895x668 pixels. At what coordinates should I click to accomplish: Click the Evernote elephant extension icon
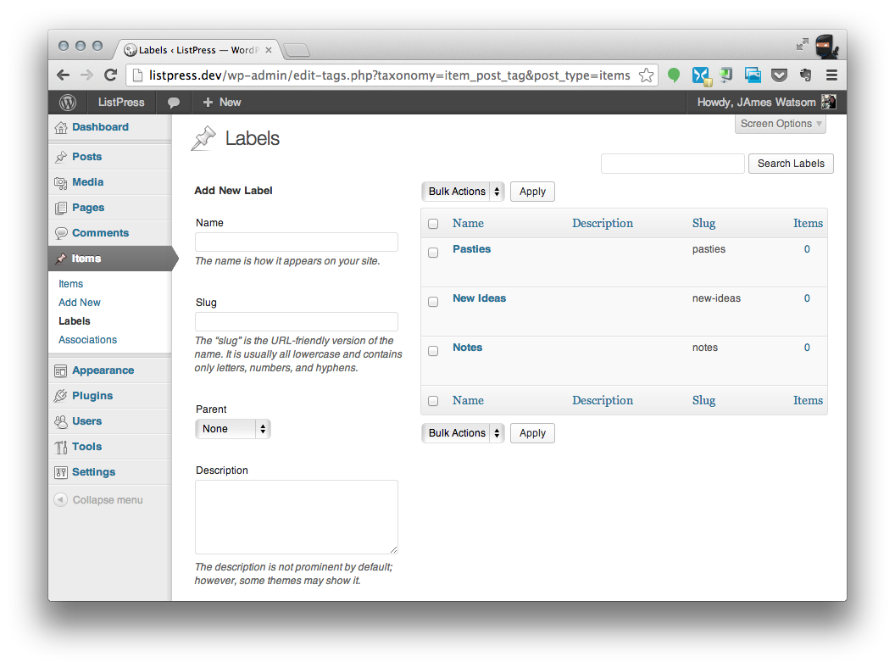tap(805, 75)
